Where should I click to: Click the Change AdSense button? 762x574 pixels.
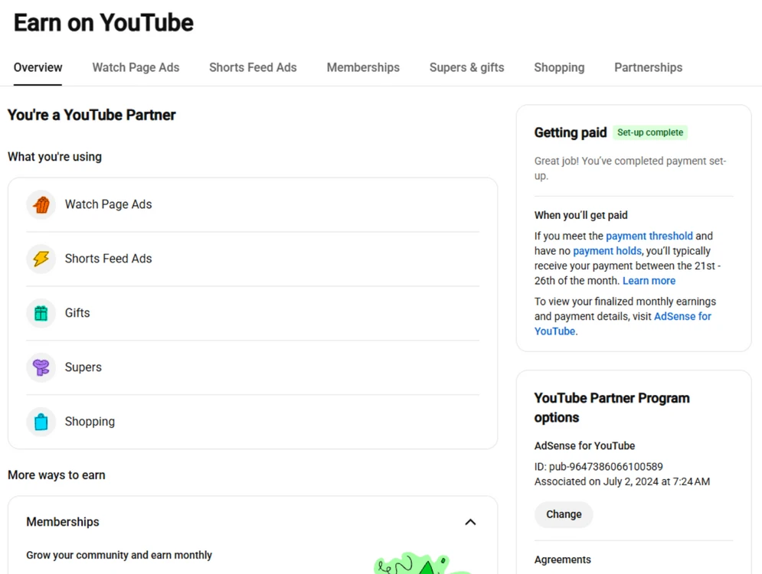[564, 514]
